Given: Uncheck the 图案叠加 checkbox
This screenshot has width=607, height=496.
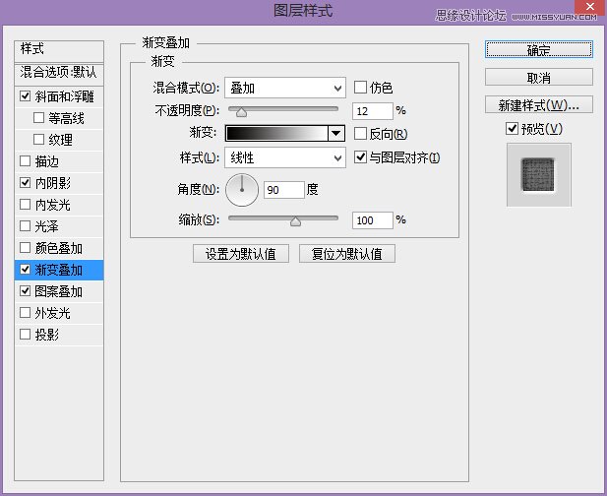Looking at the screenshot, I should pos(26,290).
